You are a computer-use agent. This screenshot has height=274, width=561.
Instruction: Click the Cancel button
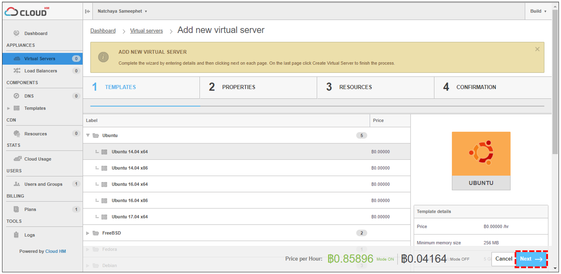[504, 259]
